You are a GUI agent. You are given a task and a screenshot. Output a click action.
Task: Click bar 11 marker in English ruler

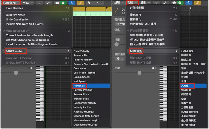(87, 8)
